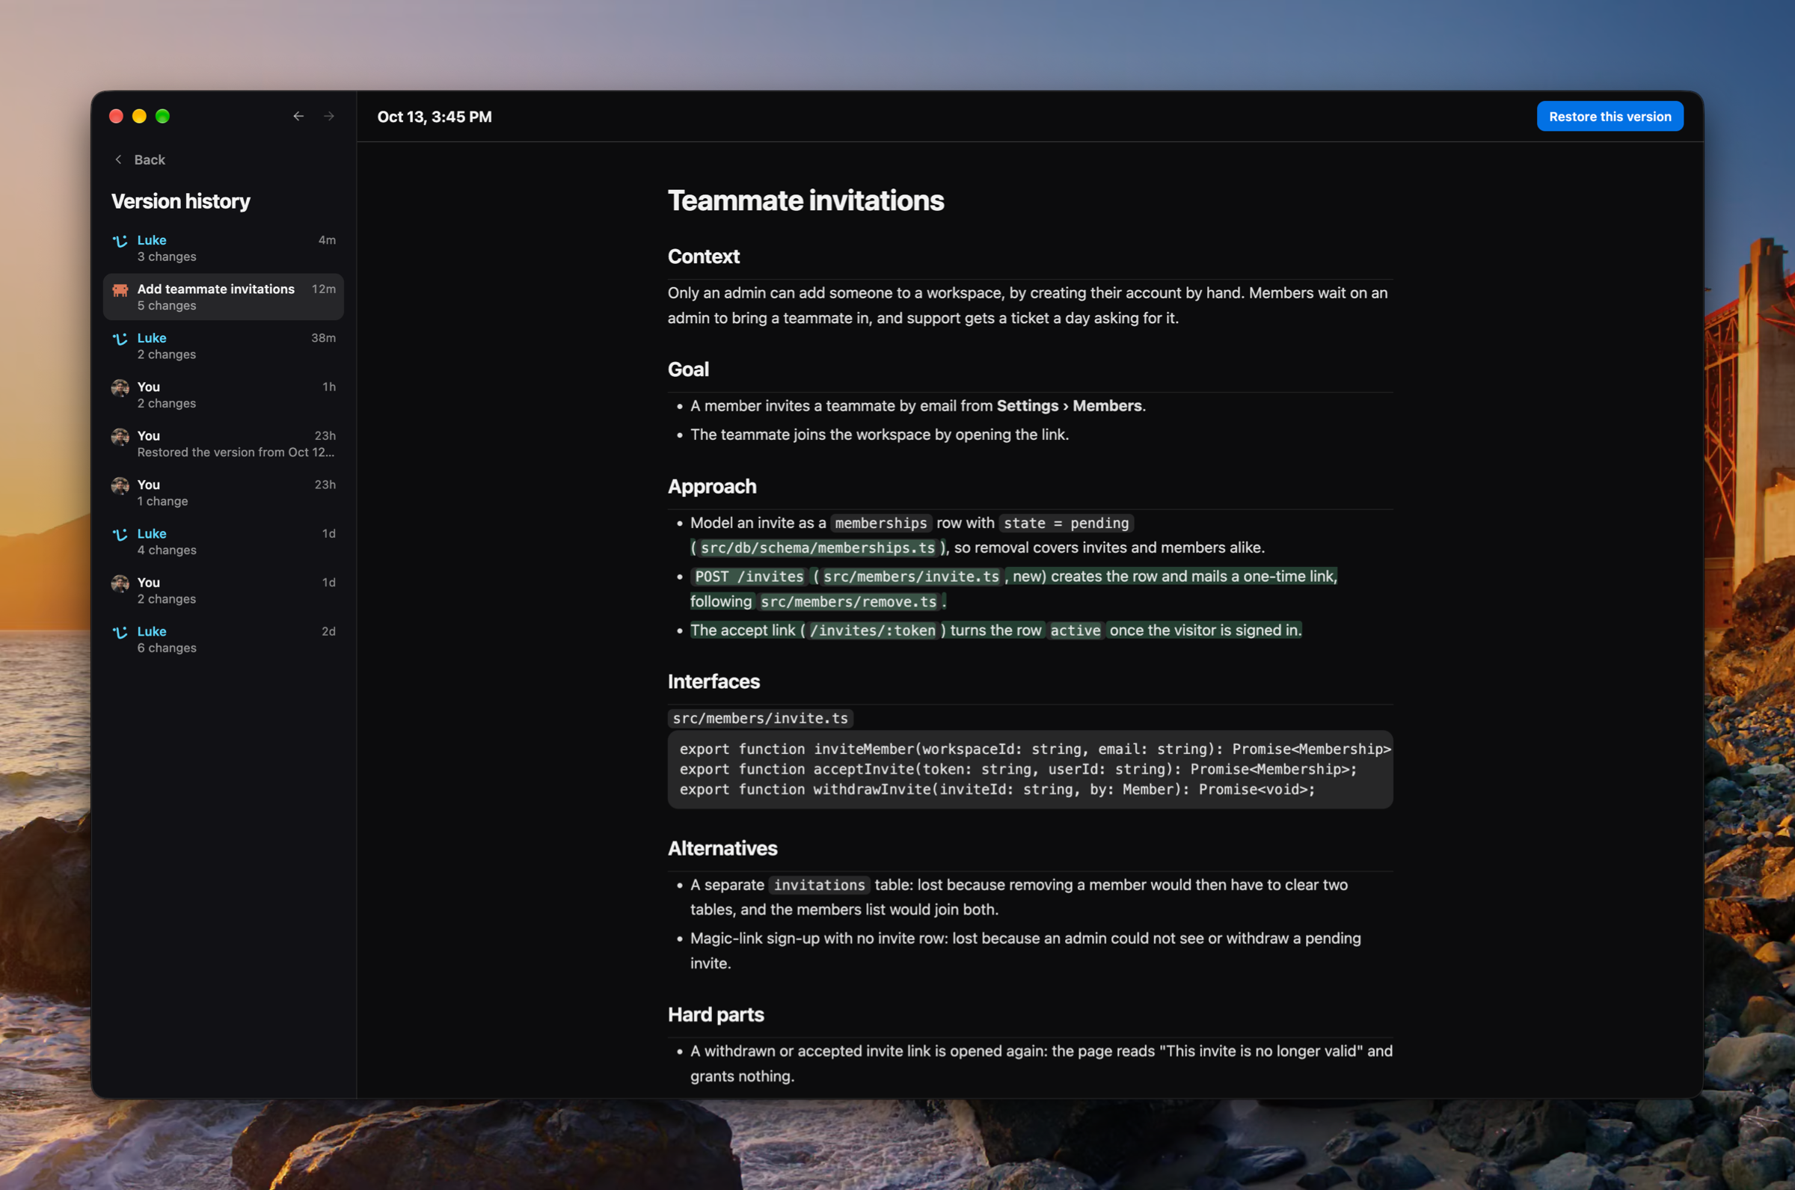Open your 1 change version from 23h
The width and height of the screenshot is (1795, 1190).
click(x=223, y=493)
